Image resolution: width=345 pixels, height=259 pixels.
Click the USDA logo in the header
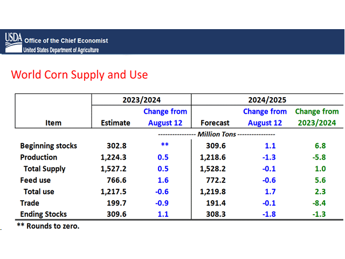(x=13, y=38)
